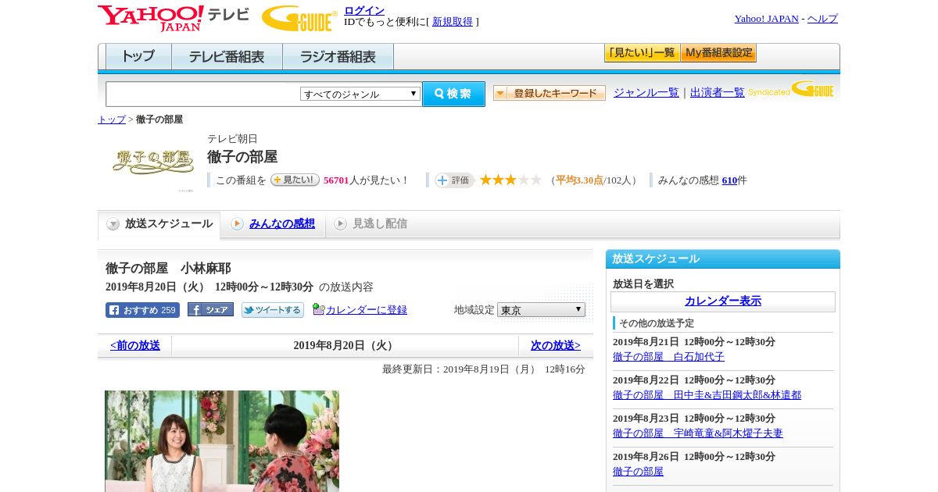Open the 出演者一覧 link

coord(718,93)
